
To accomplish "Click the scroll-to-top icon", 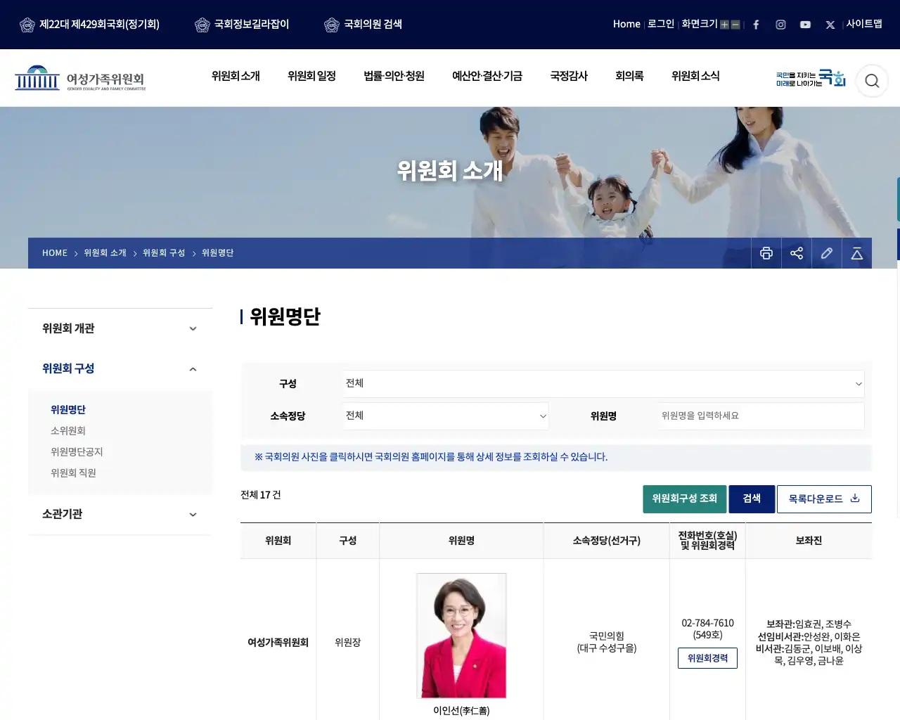I will point(857,253).
